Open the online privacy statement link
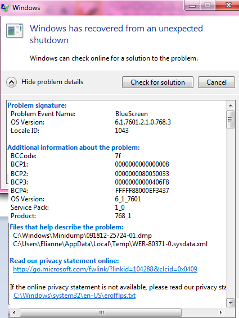The width and height of the screenshot is (239, 318). tap(105, 269)
